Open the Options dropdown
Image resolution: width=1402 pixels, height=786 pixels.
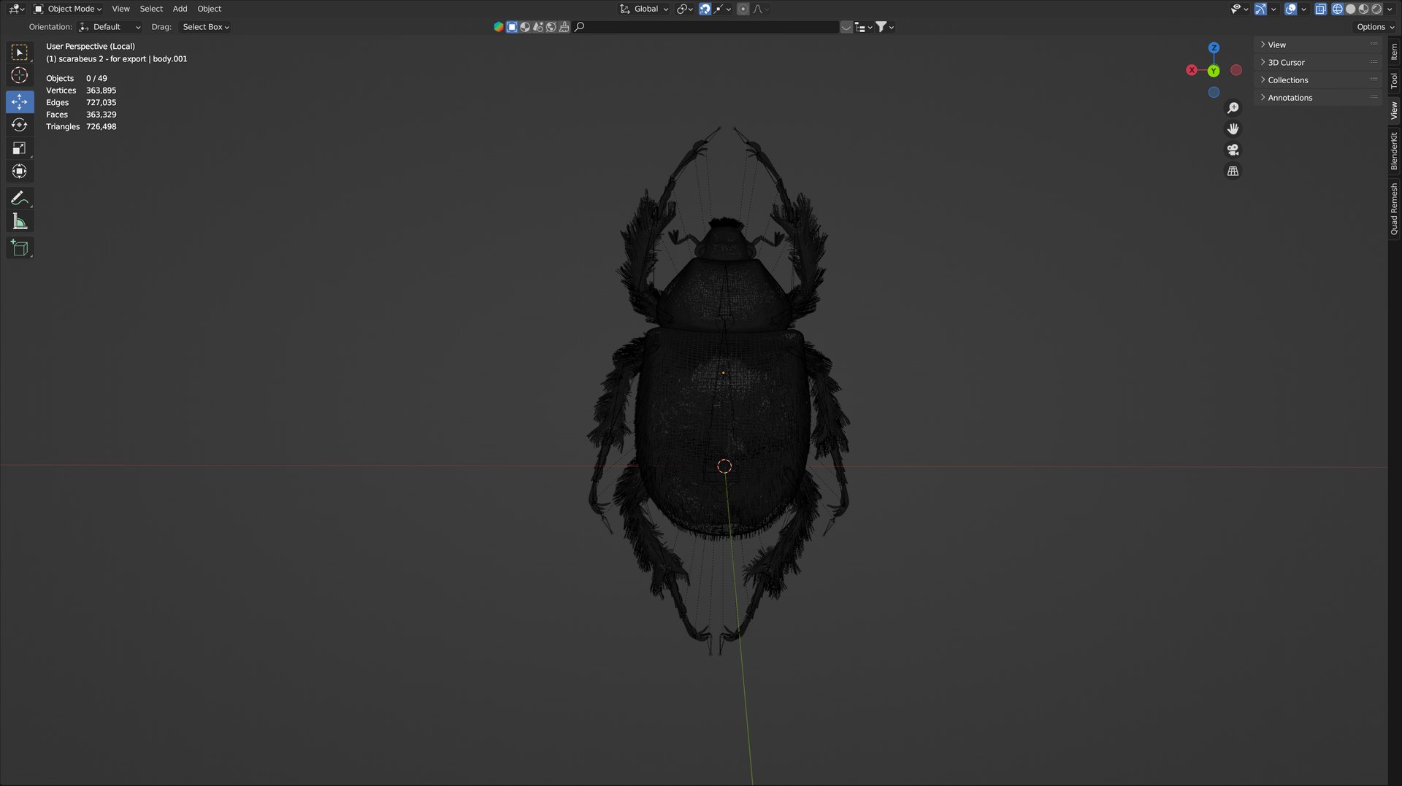tap(1375, 27)
